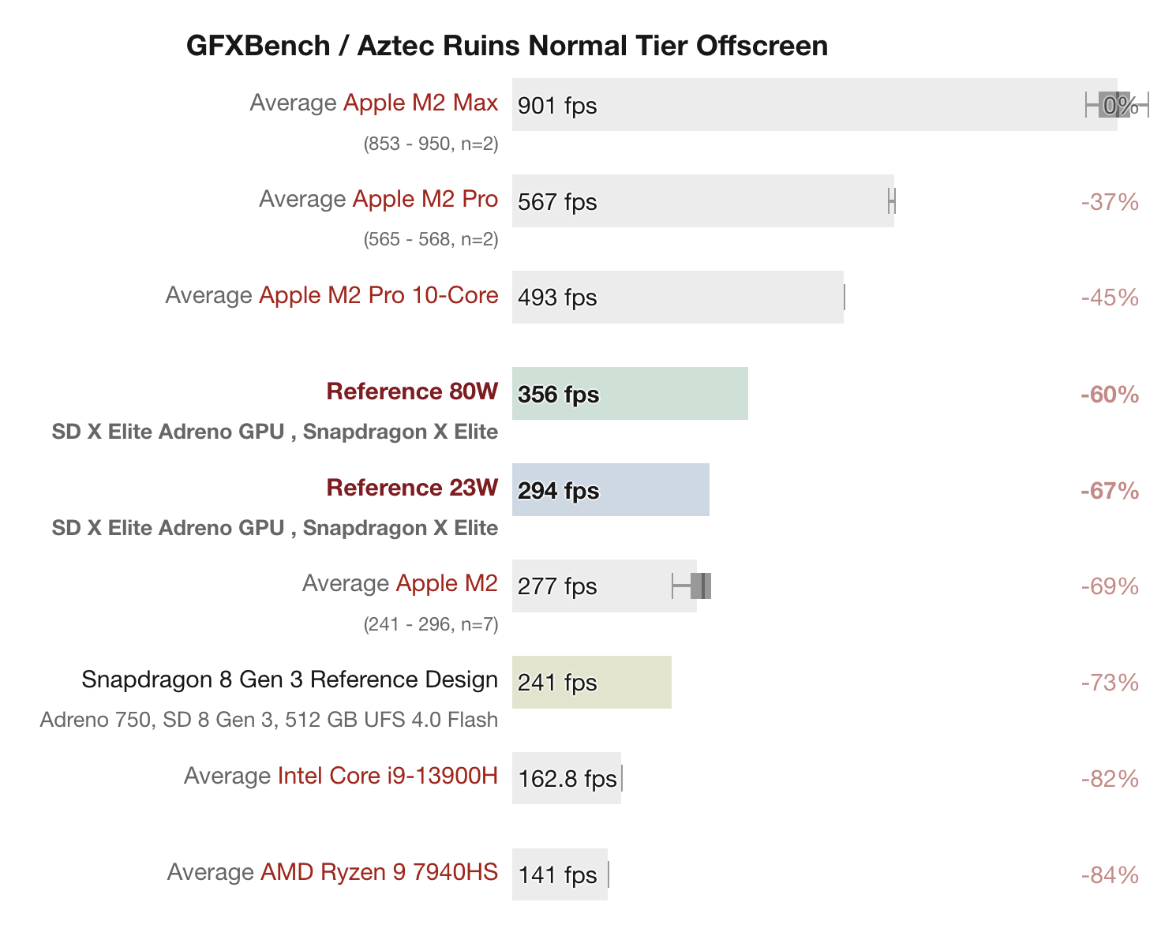Image resolution: width=1176 pixels, height=947 pixels.
Task: Click the 493 fps bar
Action: point(678,297)
